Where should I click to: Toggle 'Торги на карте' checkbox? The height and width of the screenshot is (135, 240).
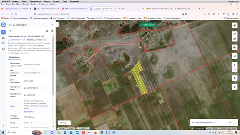[x=141, y=25]
